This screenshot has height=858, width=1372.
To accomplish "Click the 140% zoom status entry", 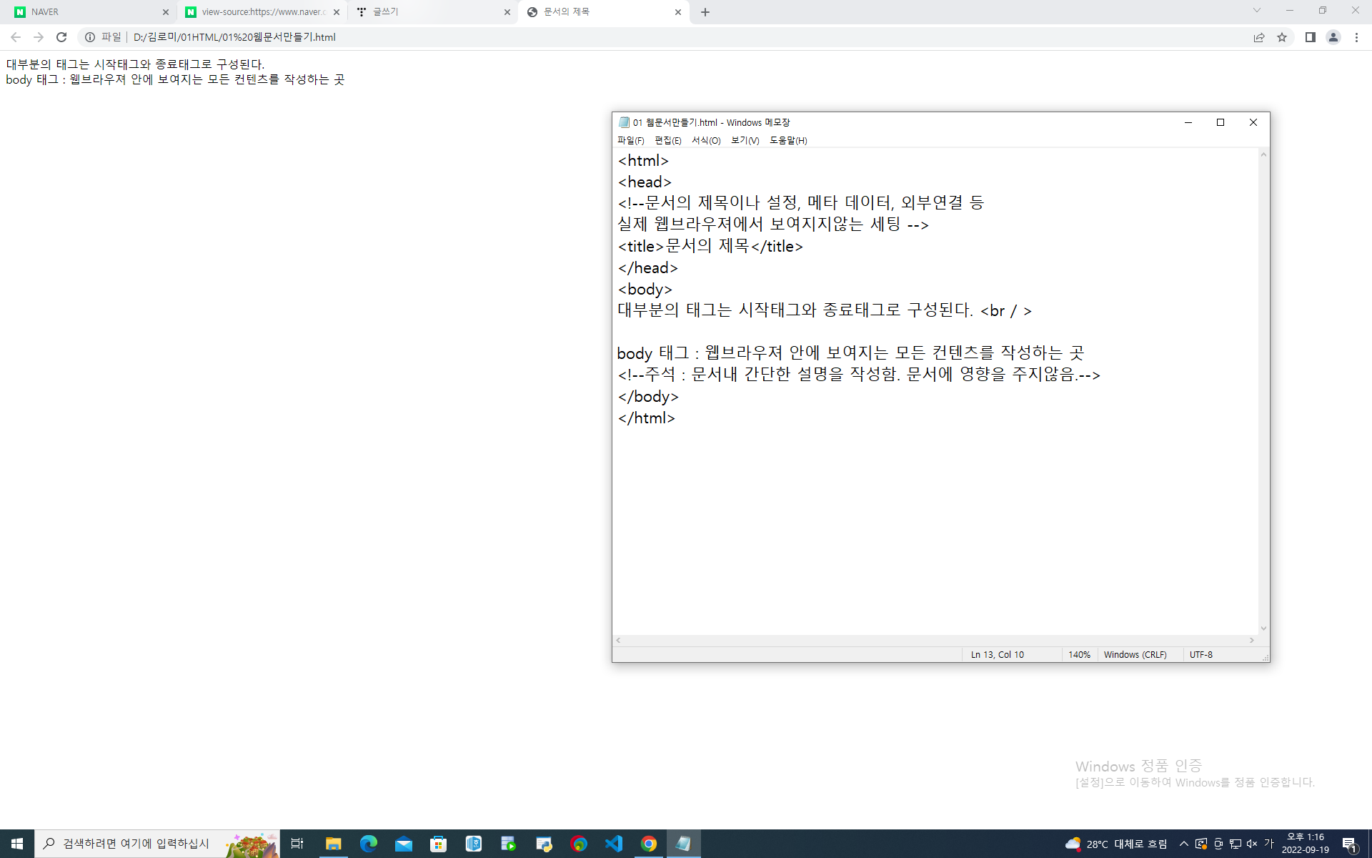I will (1079, 655).
